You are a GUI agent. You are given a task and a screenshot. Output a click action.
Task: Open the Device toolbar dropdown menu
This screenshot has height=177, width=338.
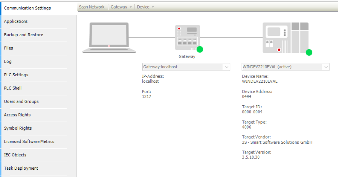[x=145, y=7]
